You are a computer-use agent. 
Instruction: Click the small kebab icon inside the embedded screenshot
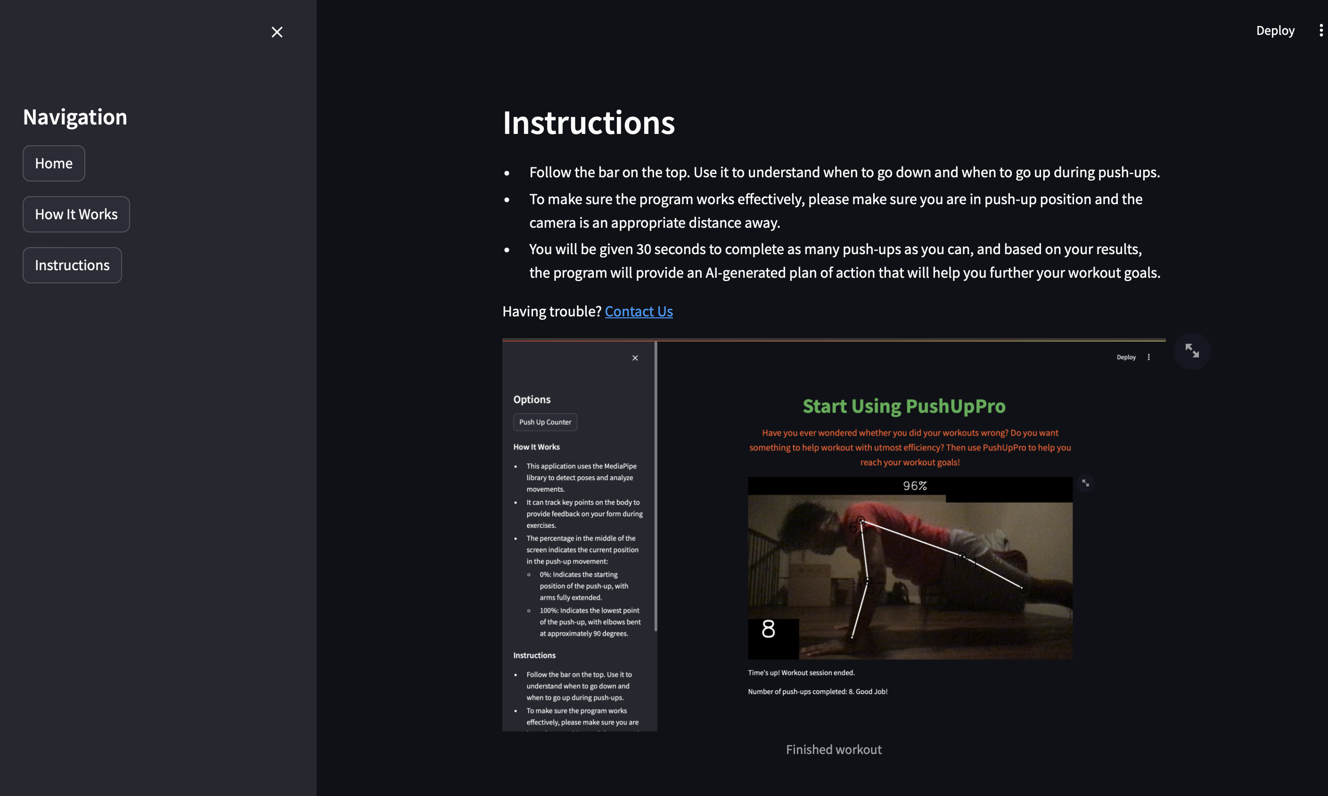(x=1148, y=357)
